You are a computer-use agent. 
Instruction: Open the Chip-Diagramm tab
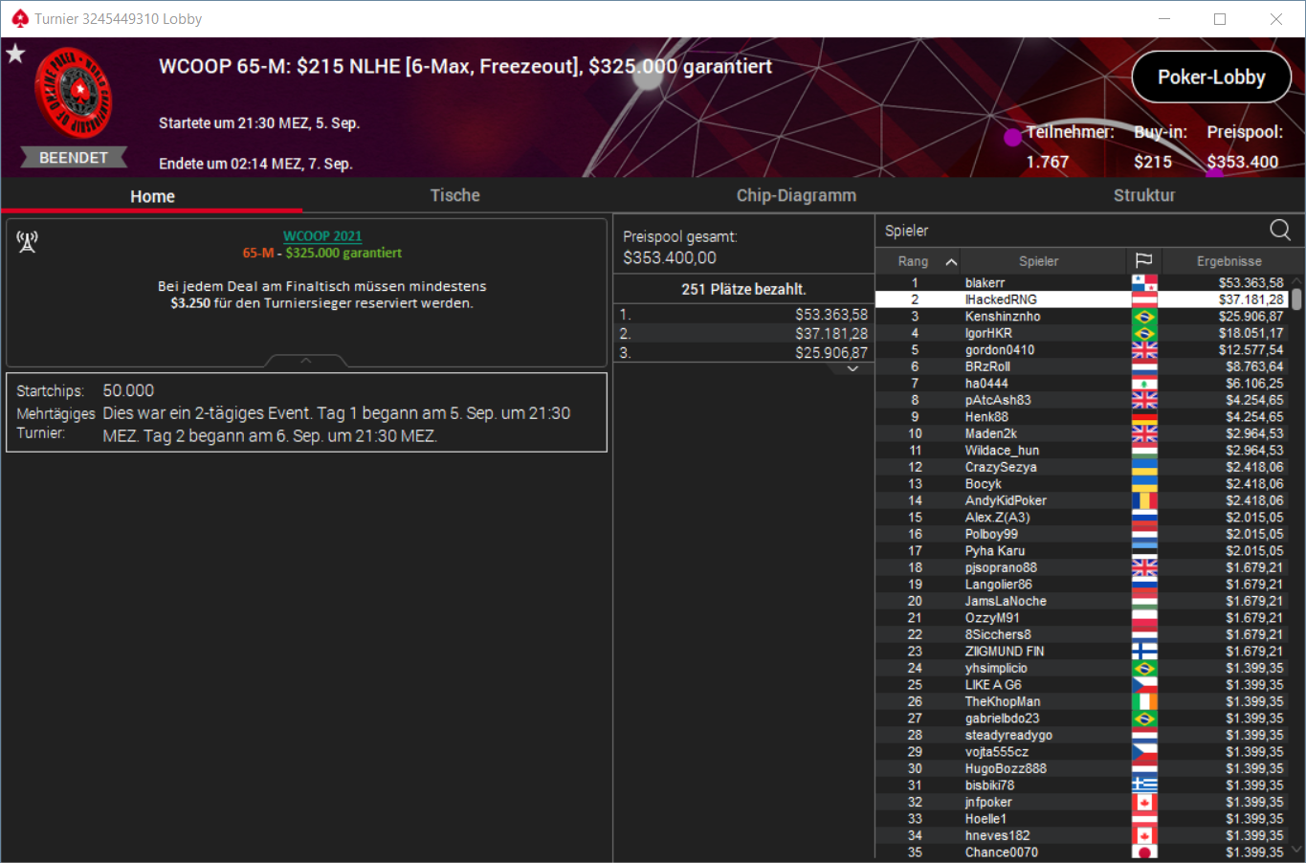click(796, 195)
